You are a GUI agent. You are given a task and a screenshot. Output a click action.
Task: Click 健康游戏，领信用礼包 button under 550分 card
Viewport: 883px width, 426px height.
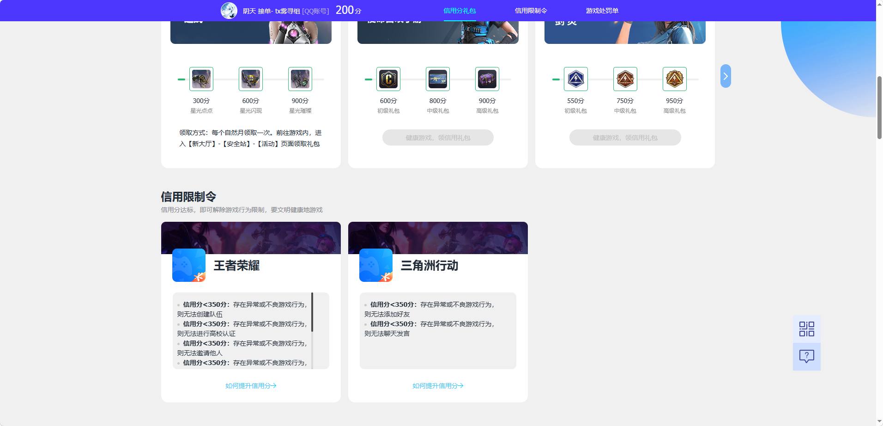(x=625, y=138)
